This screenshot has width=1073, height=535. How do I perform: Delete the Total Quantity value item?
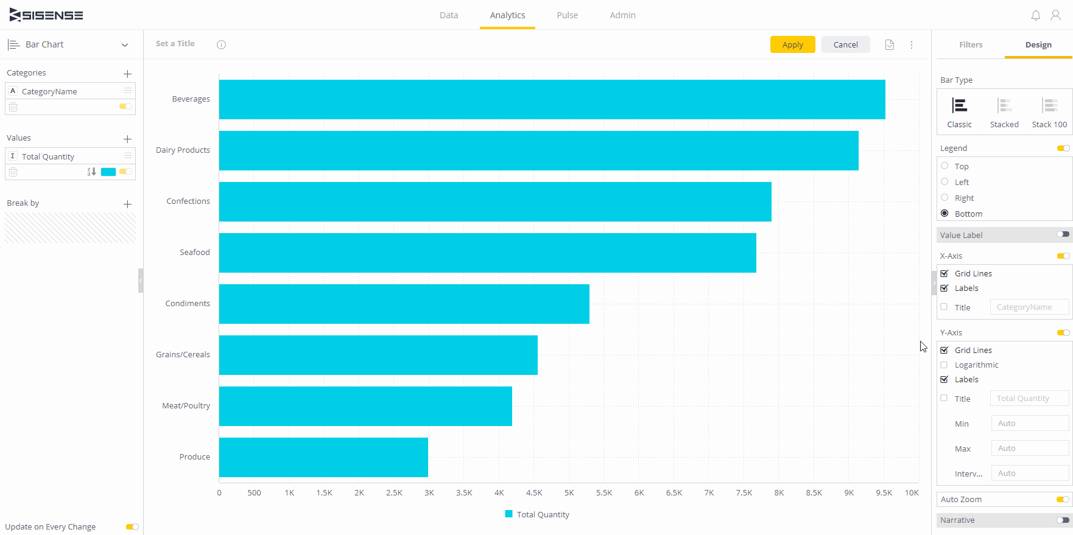click(13, 172)
